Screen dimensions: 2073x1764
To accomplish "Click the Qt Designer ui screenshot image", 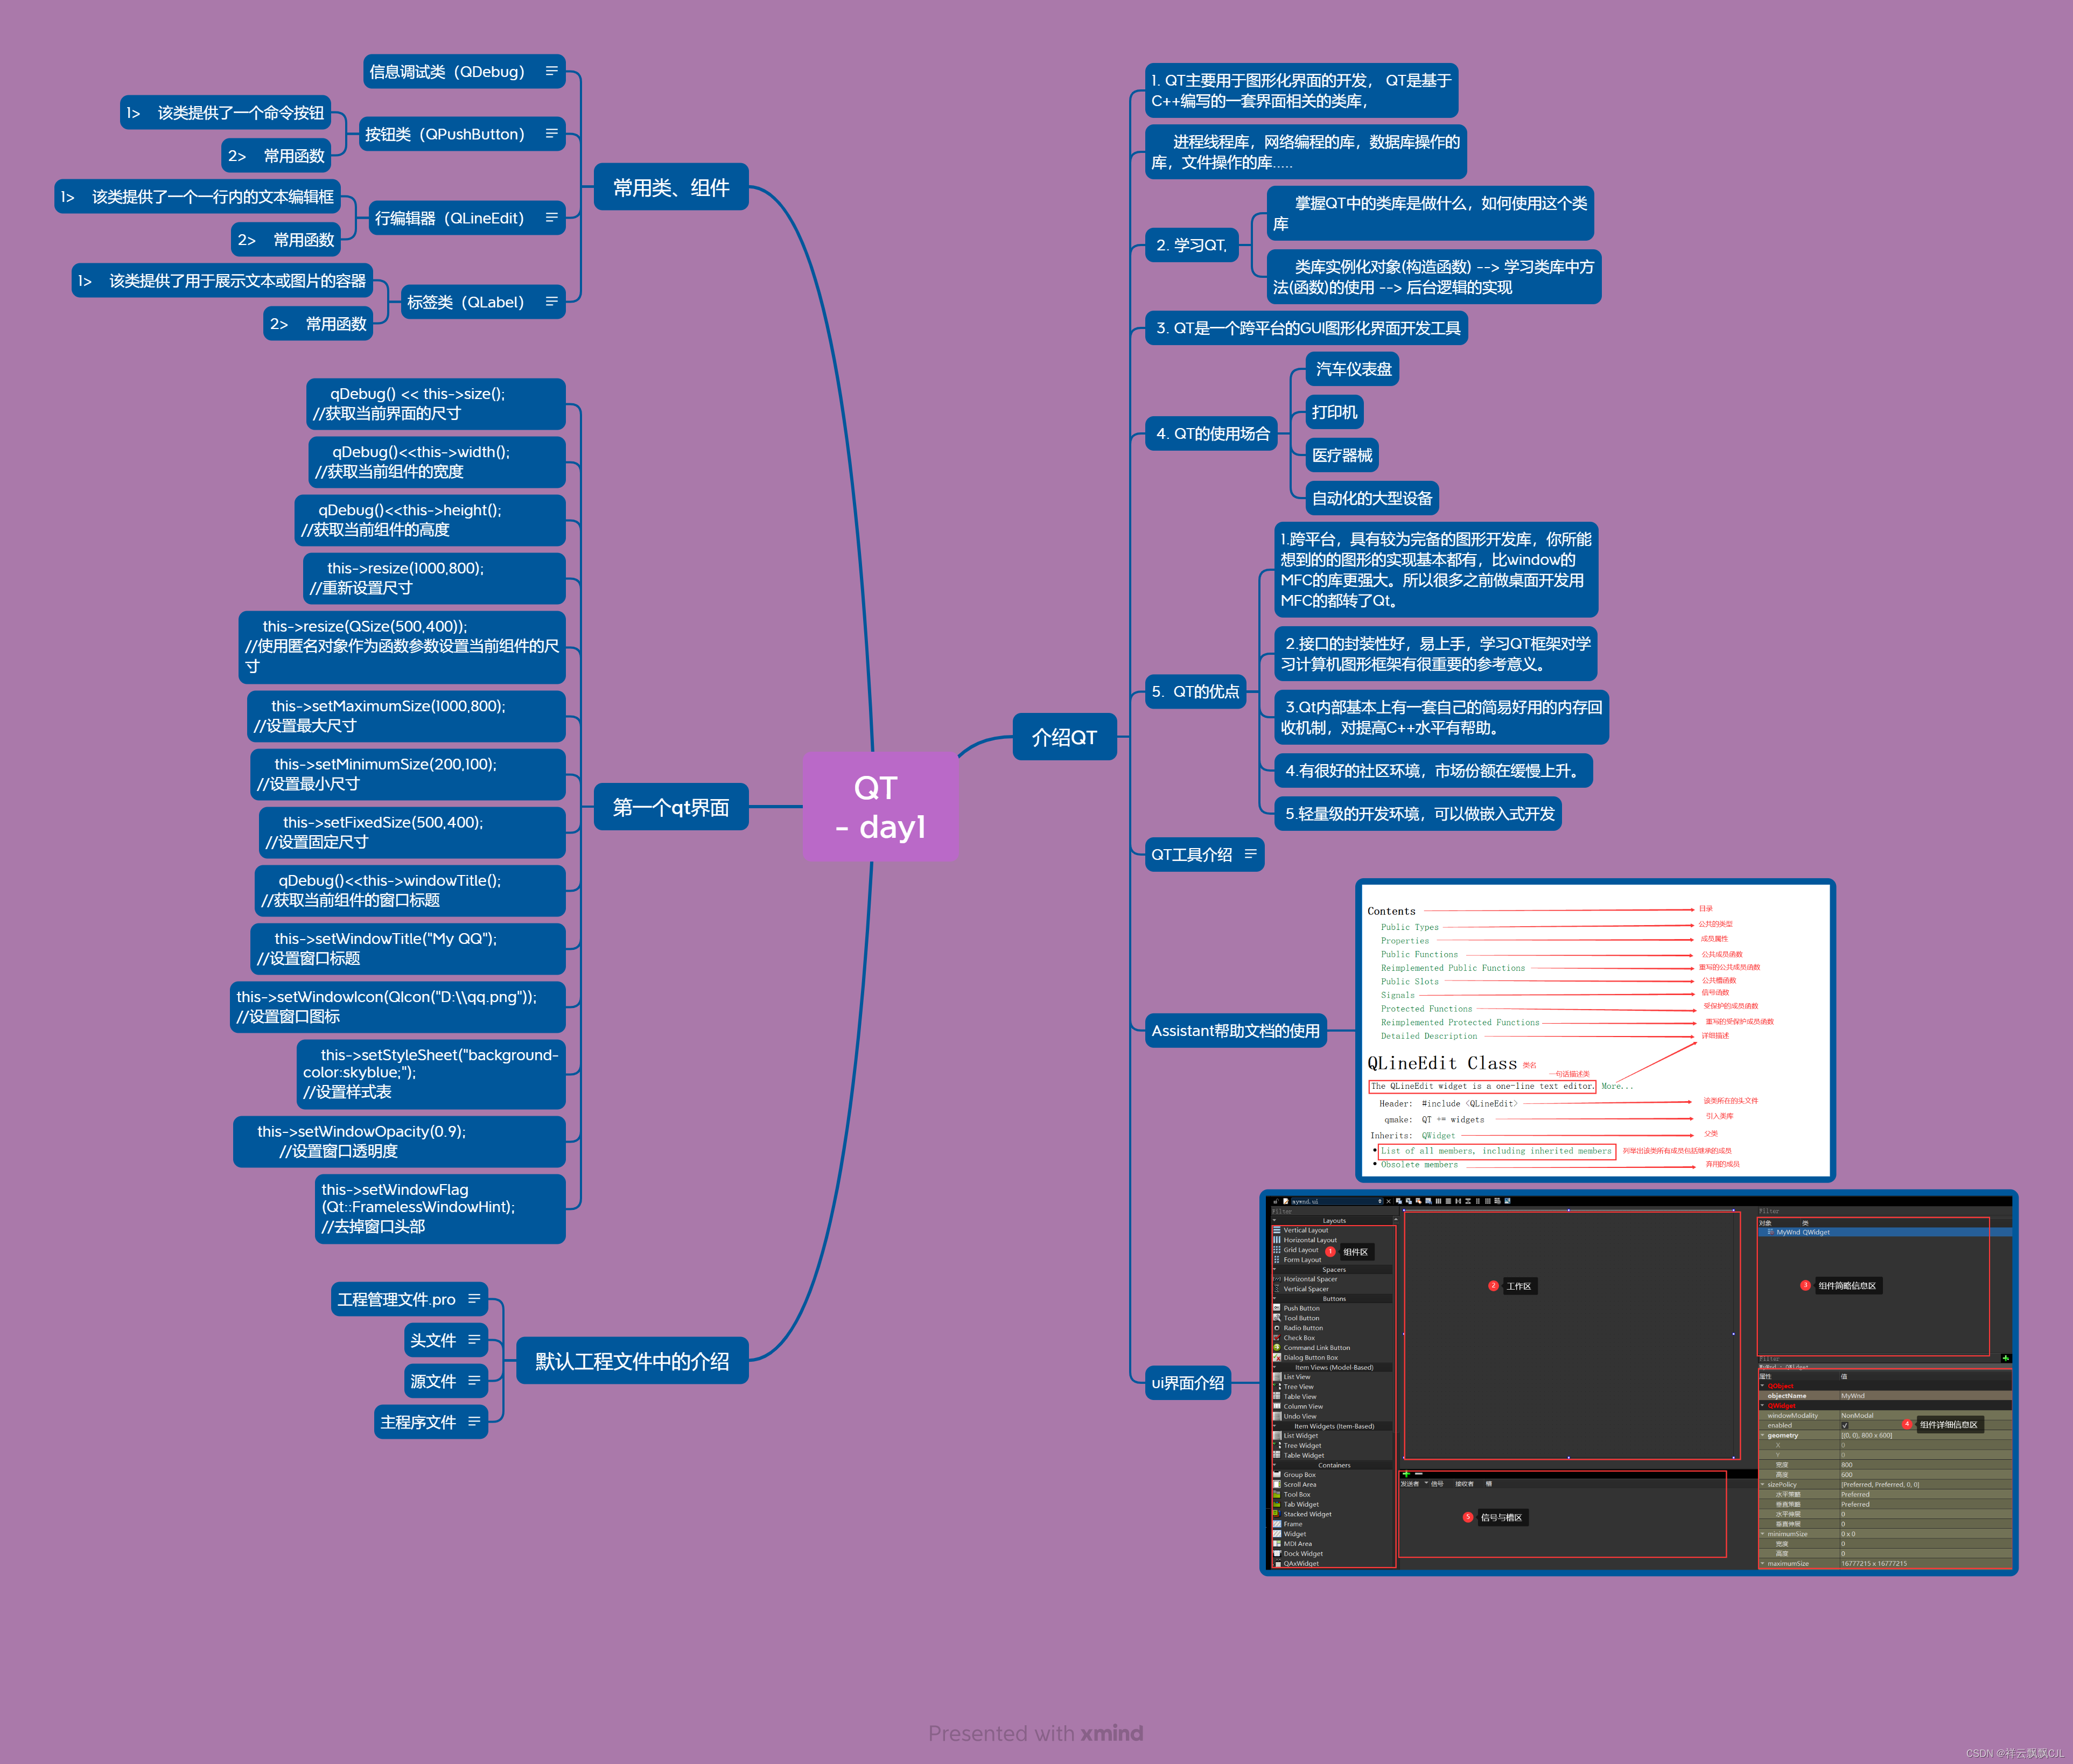I will point(1638,1382).
